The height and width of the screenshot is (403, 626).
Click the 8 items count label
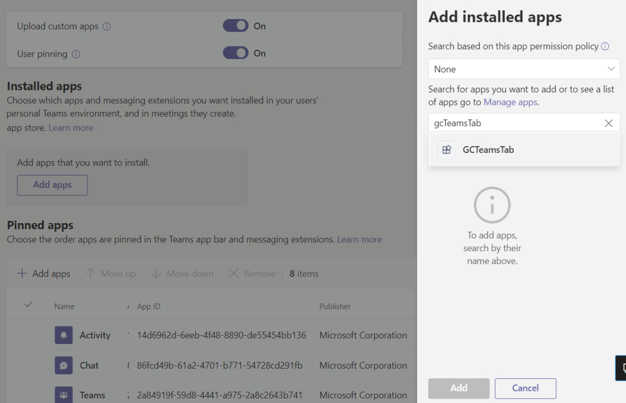(x=304, y=274)
